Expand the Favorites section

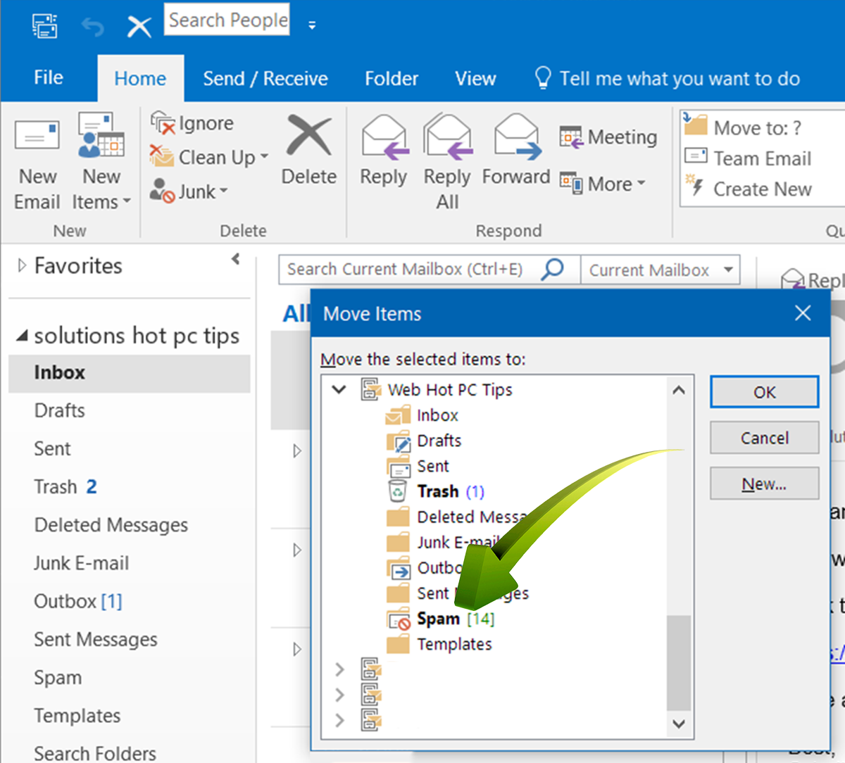[x=22, y=265]
